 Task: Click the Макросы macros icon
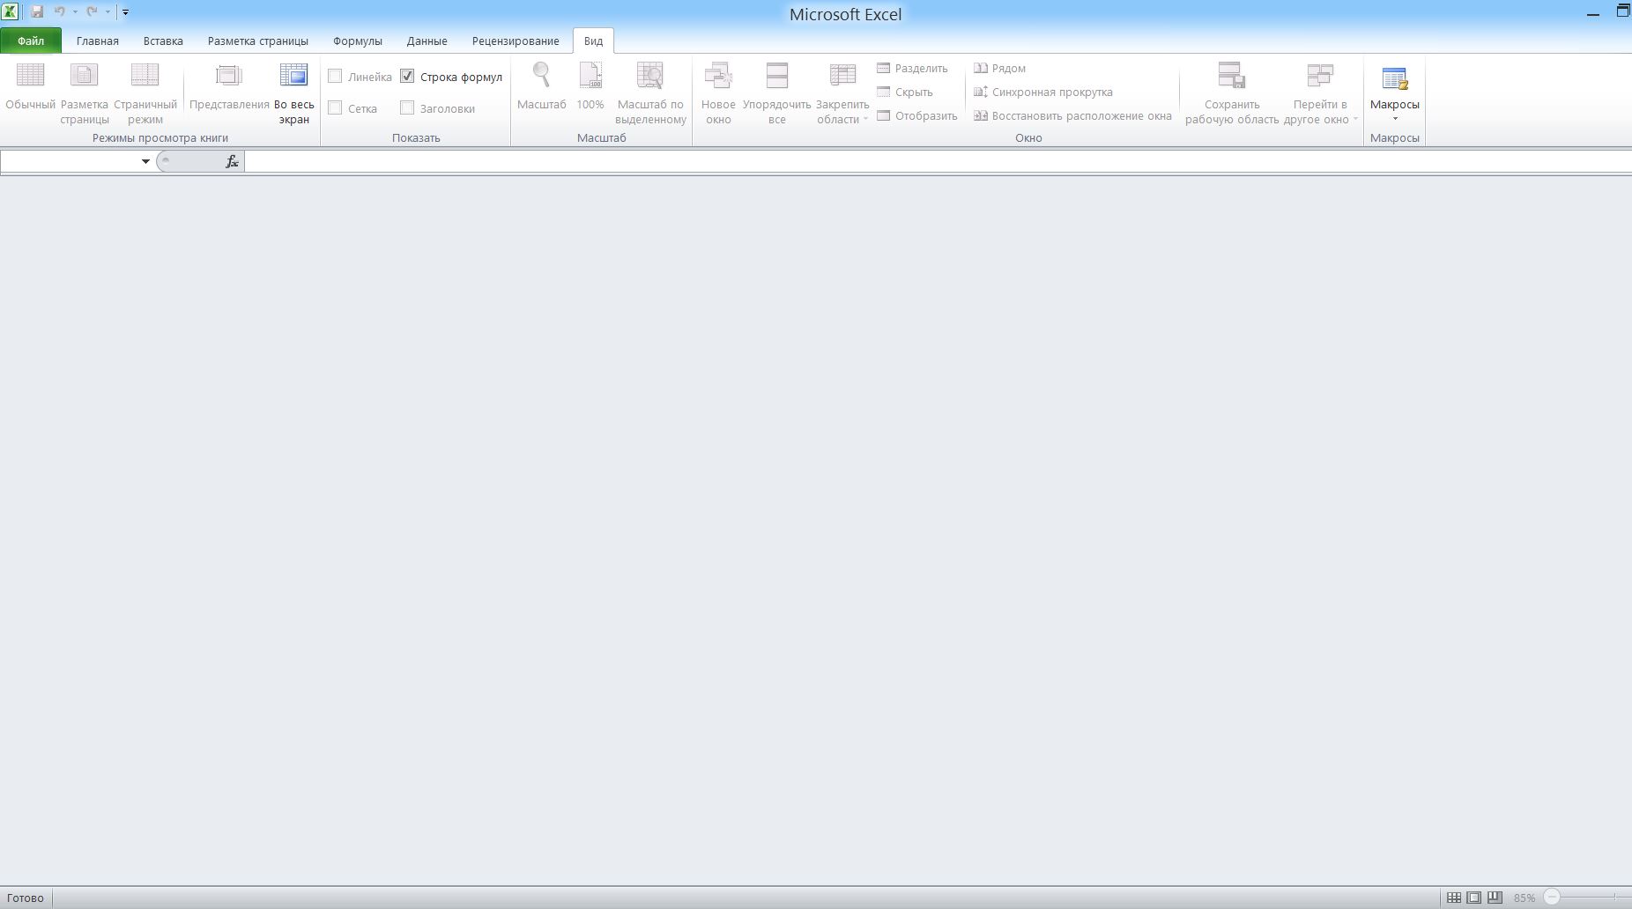(1395, 78)
